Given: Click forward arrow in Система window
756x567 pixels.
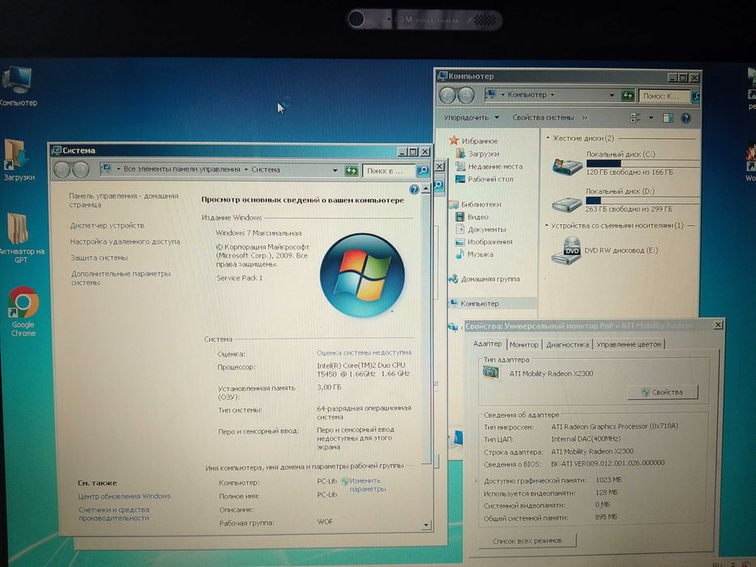Looking at the screenshot, I should (x=80, y=170).
